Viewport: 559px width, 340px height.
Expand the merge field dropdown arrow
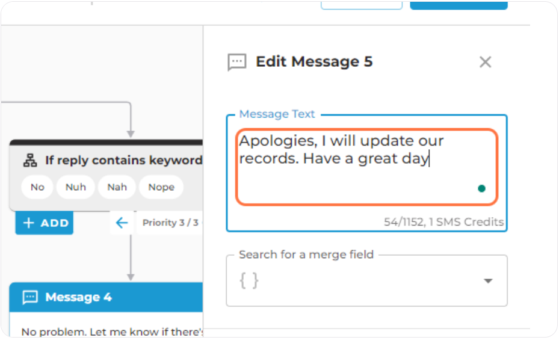point(488,281)
